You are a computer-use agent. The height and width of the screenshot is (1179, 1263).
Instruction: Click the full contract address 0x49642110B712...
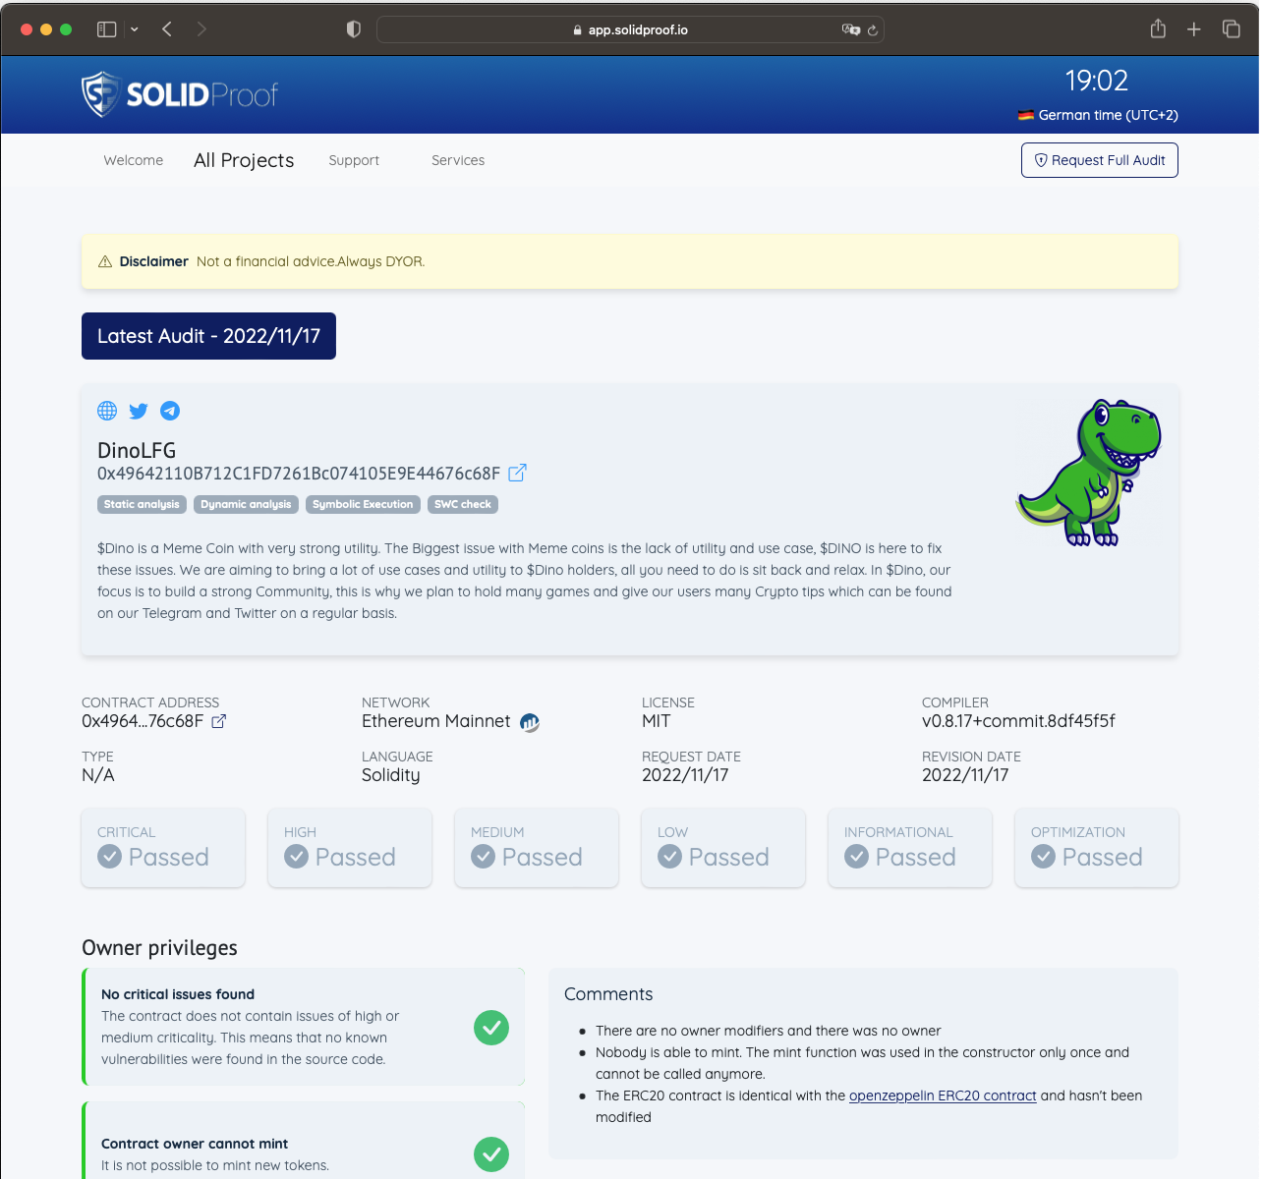[x=299, y=474]
